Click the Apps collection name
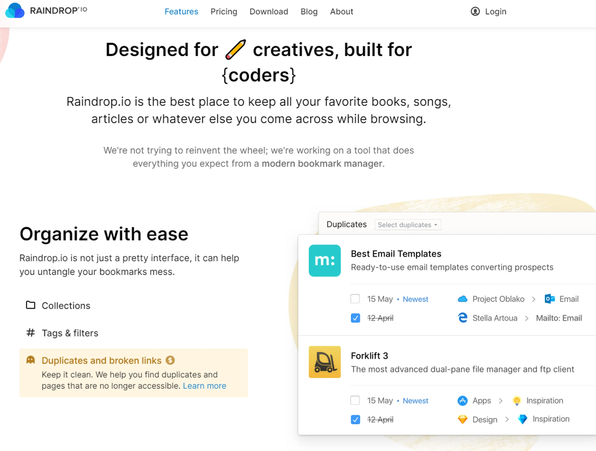The width and height of the screenshot is (596, 451). [x=482, y=401]
